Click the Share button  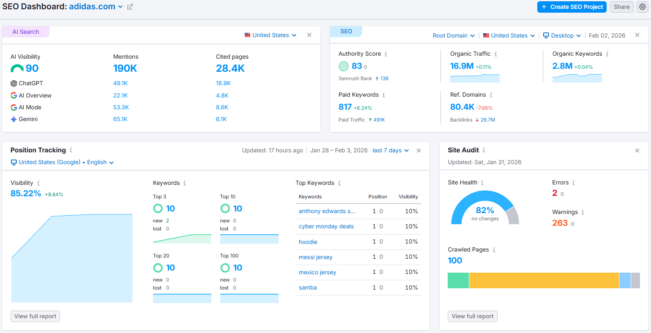click(x=621, y=7)
